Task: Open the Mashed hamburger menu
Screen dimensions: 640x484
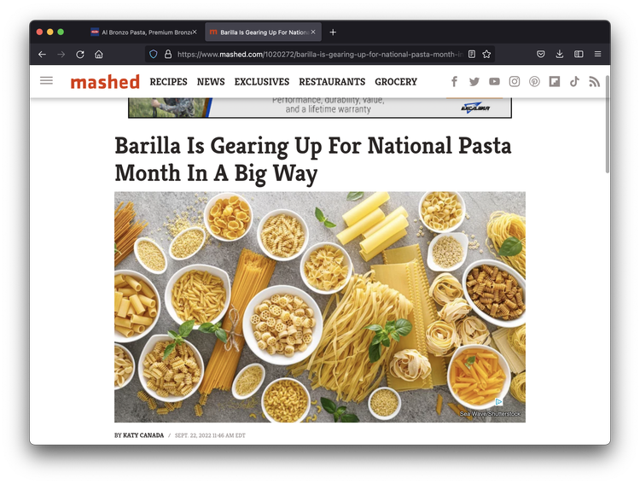Action: [47, 80]
